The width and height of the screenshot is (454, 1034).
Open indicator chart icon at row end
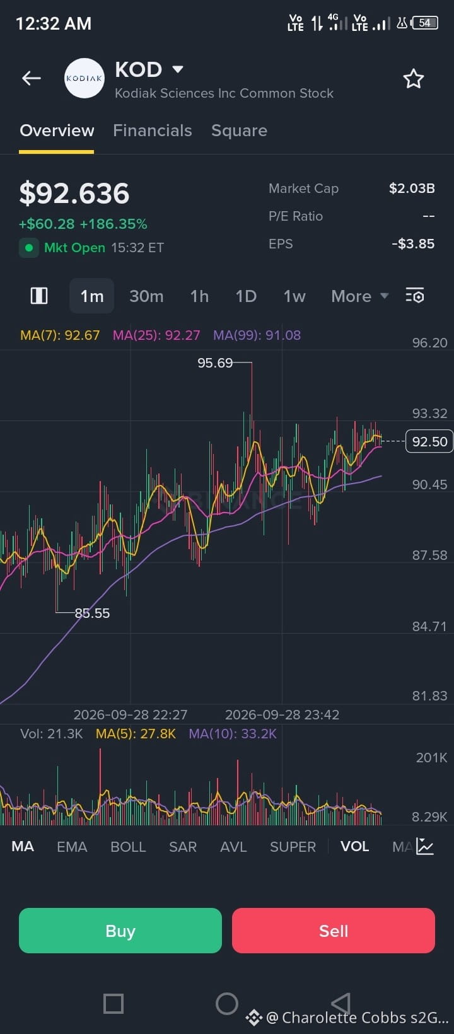tap(425, 847)
